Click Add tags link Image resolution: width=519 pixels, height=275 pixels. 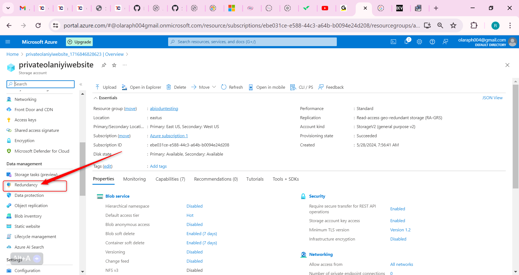click(x=158, y=166)
